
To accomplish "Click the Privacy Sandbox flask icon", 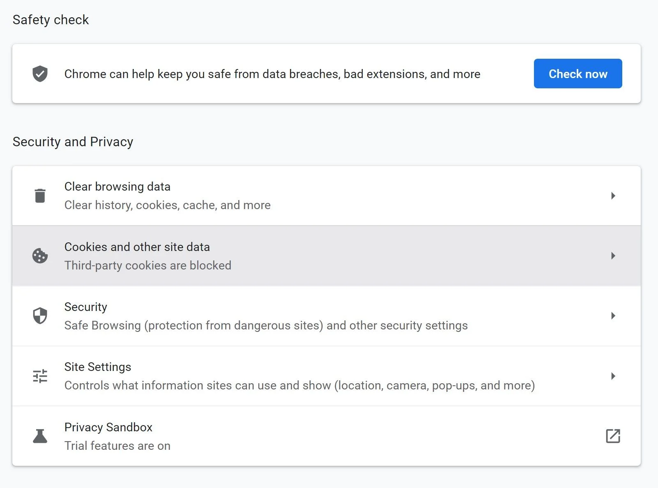I will click(40, 436).
